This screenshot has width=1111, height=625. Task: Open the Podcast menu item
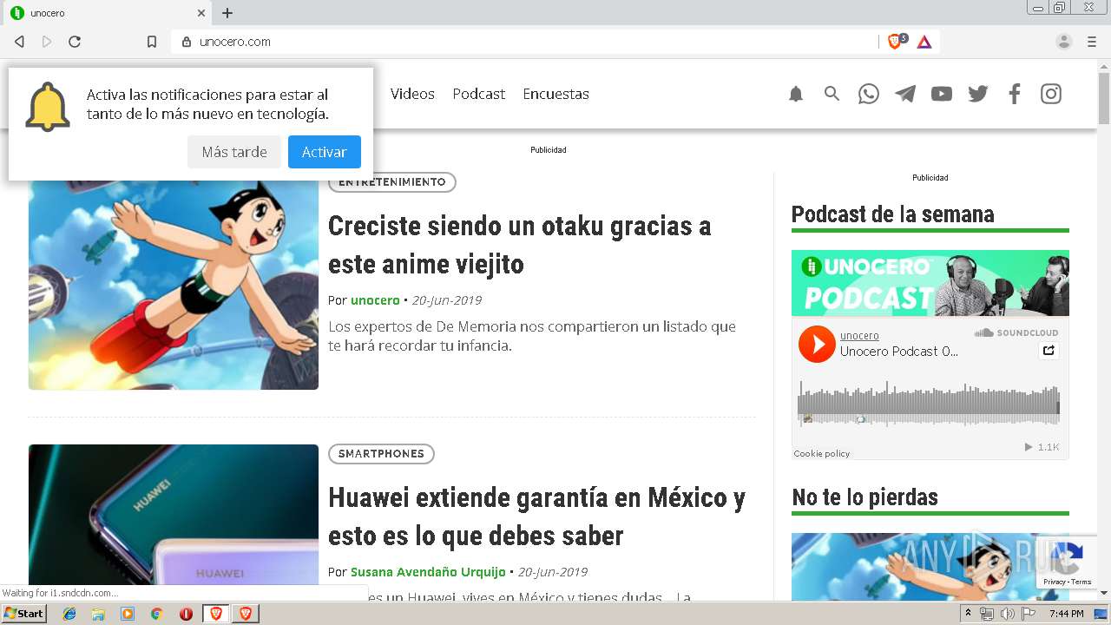479,94
